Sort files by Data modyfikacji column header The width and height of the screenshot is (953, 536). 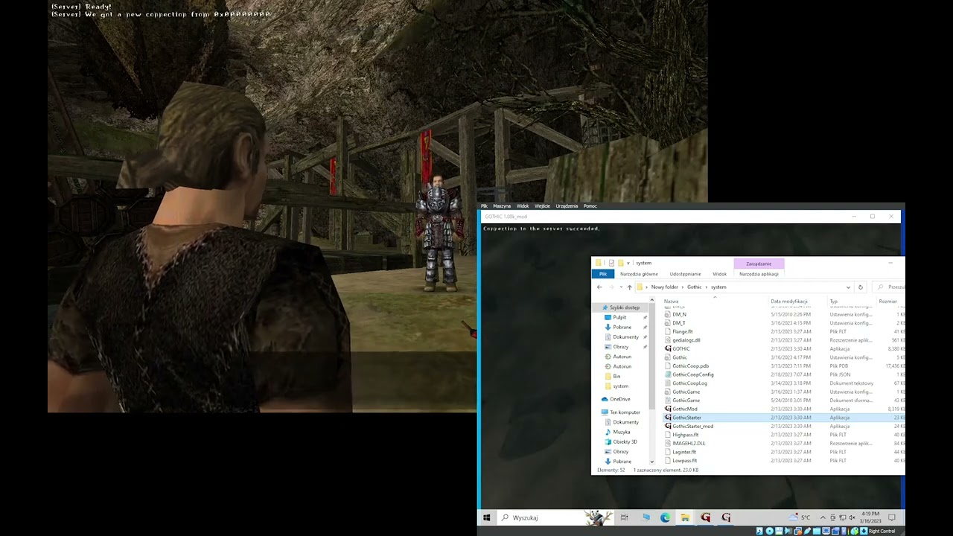(x=789, y=301)
